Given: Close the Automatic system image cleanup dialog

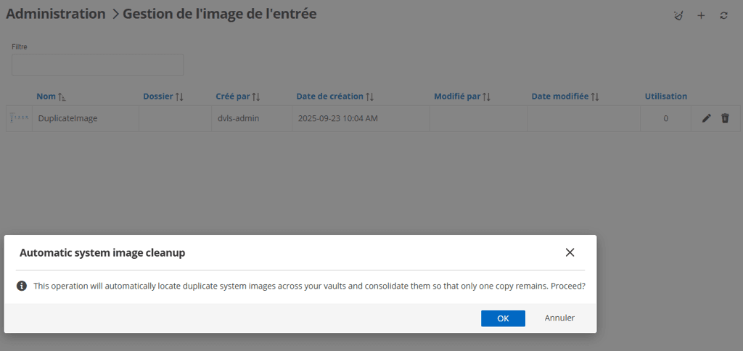Looking at the screenshot, I should click(x=570, y=252).
